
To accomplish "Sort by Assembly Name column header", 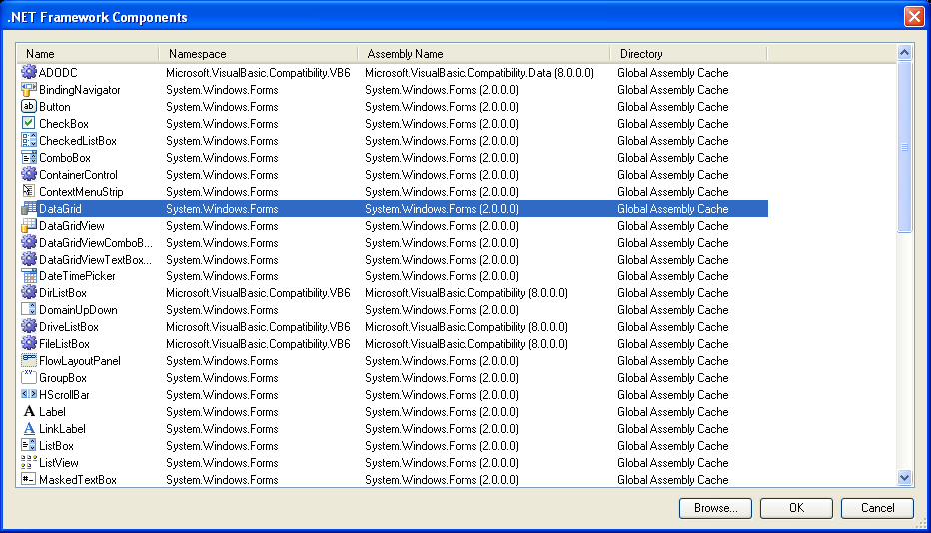I will pyautogui.click(x=483, y=54).
